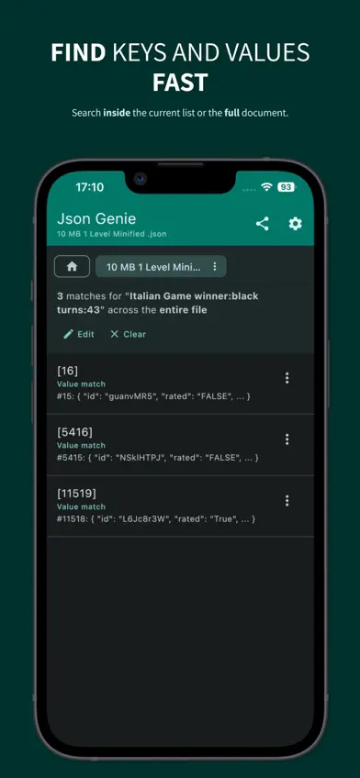Open result [11519] entry
Viewport: 360px width, 778px height.
pyautogui.click(x=180, y=506)
